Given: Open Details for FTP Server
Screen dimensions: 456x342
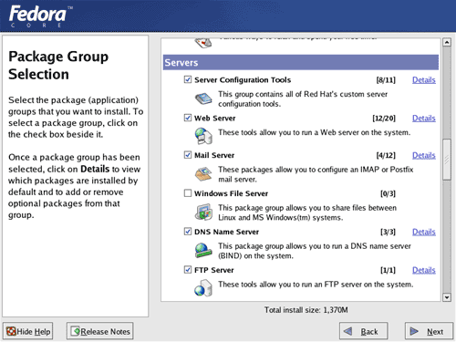Looking at the screenshot, I should 424,270.
